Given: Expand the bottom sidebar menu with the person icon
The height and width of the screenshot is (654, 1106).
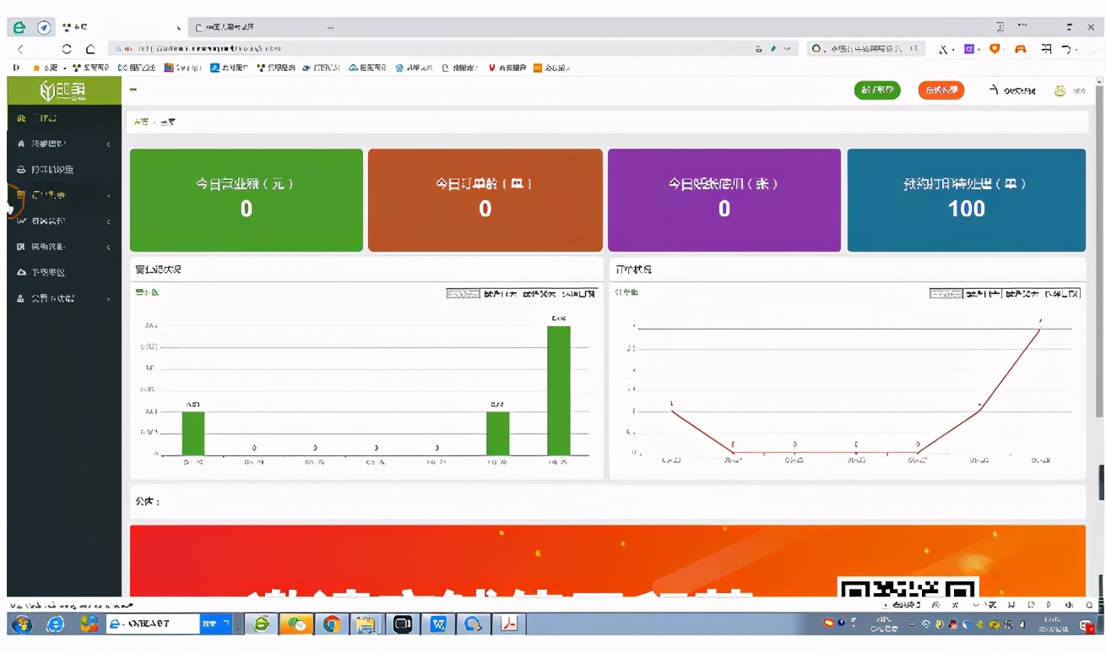Looking at the screenshot, I should tap(63, 298).
